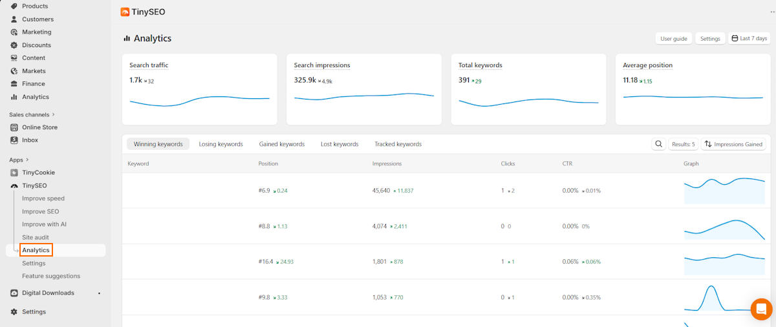The image size is (776, 327).
Task: Click the Total keywords card title
Action: coord(480,65)
